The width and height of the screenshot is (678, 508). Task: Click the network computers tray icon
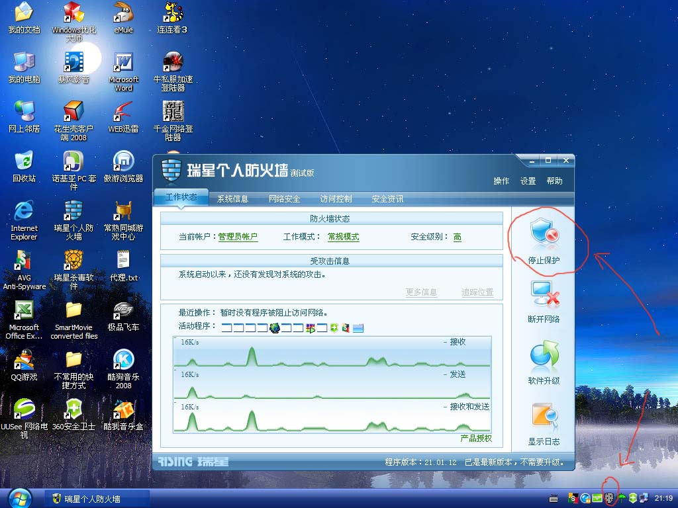click(644, 499)
